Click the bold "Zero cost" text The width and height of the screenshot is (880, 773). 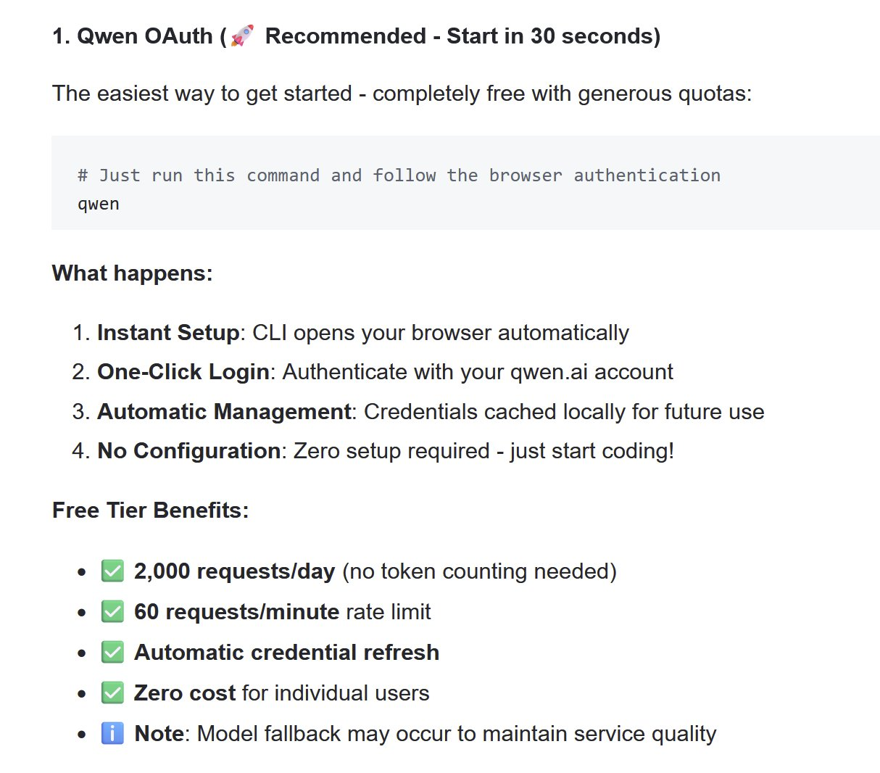[185, 693]
